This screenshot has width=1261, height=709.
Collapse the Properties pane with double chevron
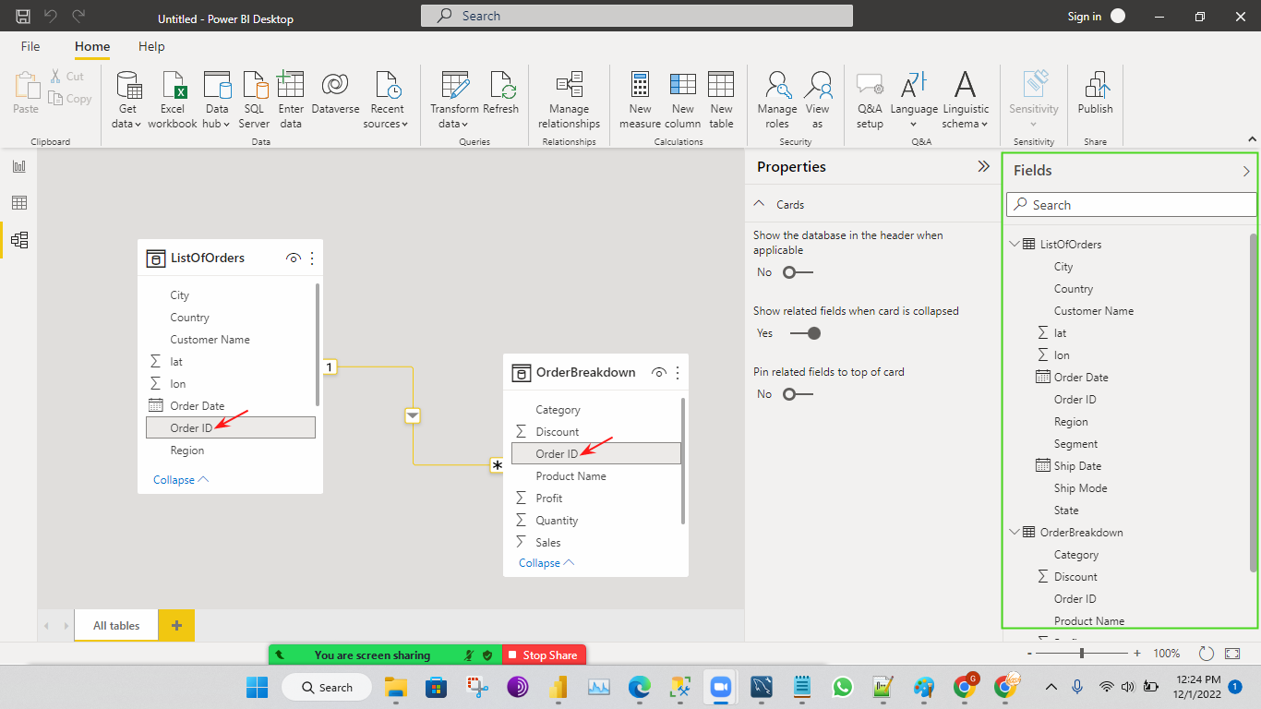click(x=984, y=167)
